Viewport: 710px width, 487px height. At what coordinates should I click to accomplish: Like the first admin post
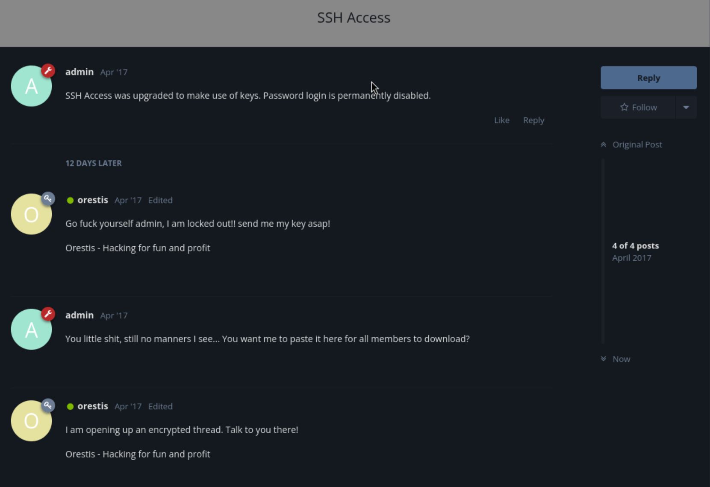[501, 120]
